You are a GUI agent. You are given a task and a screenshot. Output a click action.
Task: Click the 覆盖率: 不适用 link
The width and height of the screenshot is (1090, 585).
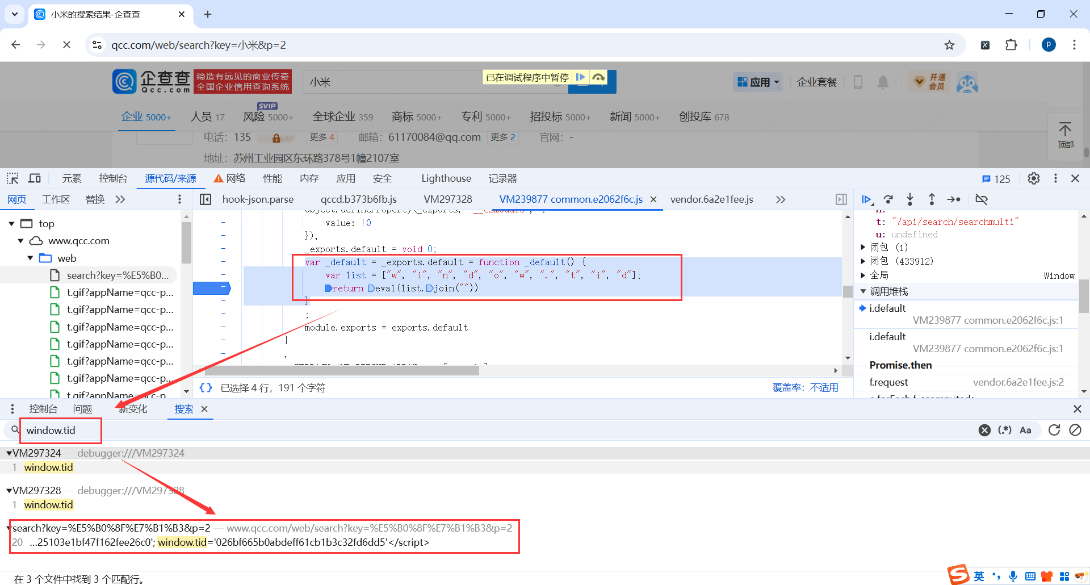(x=805, y=387)
